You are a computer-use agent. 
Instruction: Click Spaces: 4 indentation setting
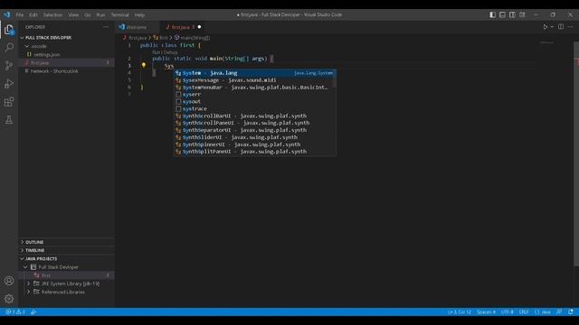[486, 311]
